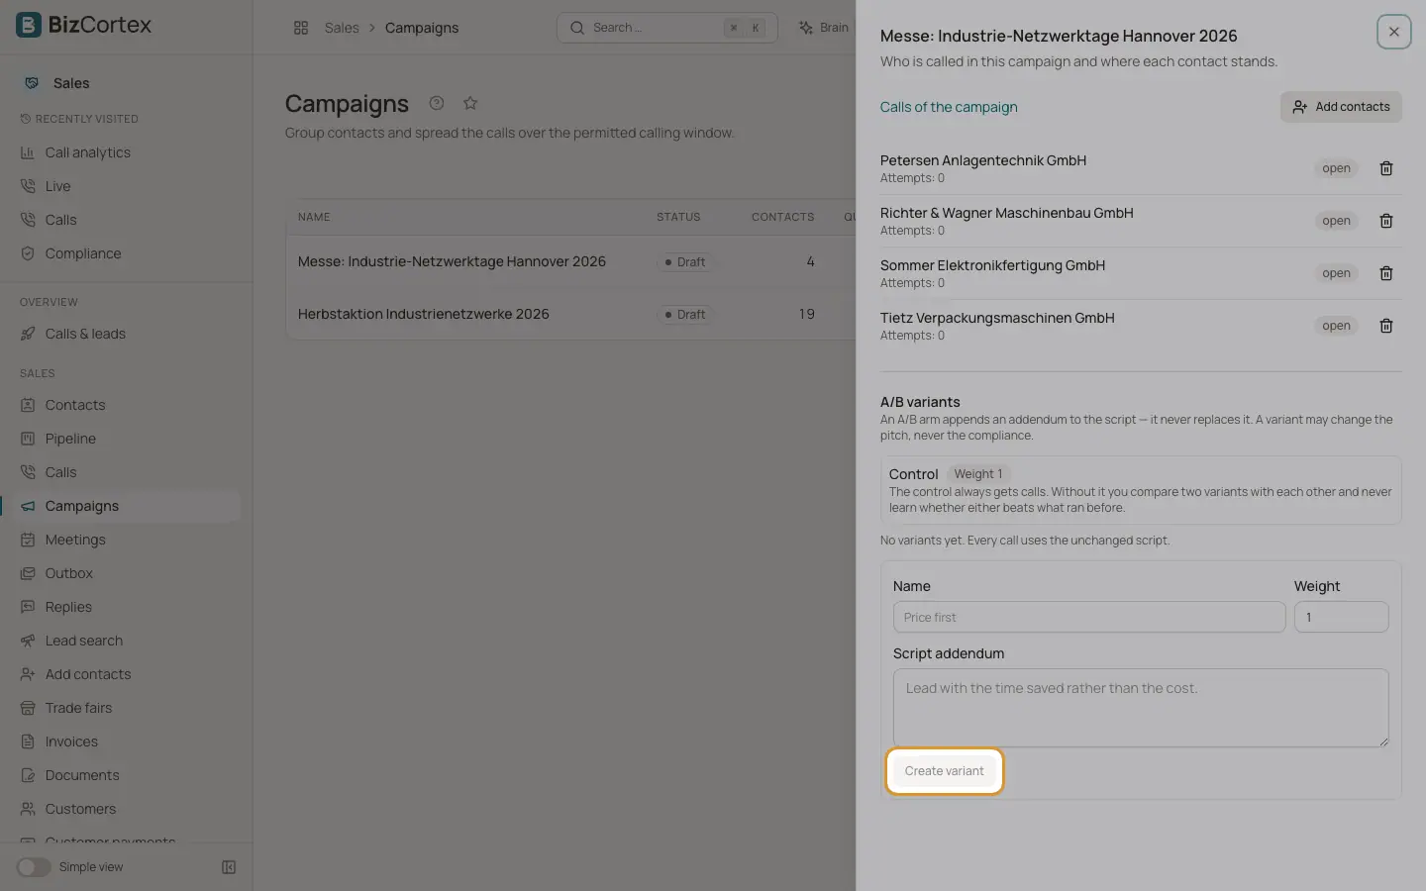Focus the variant Name input field
The image size is (1426, 891).
click(x=1089, y=617)
